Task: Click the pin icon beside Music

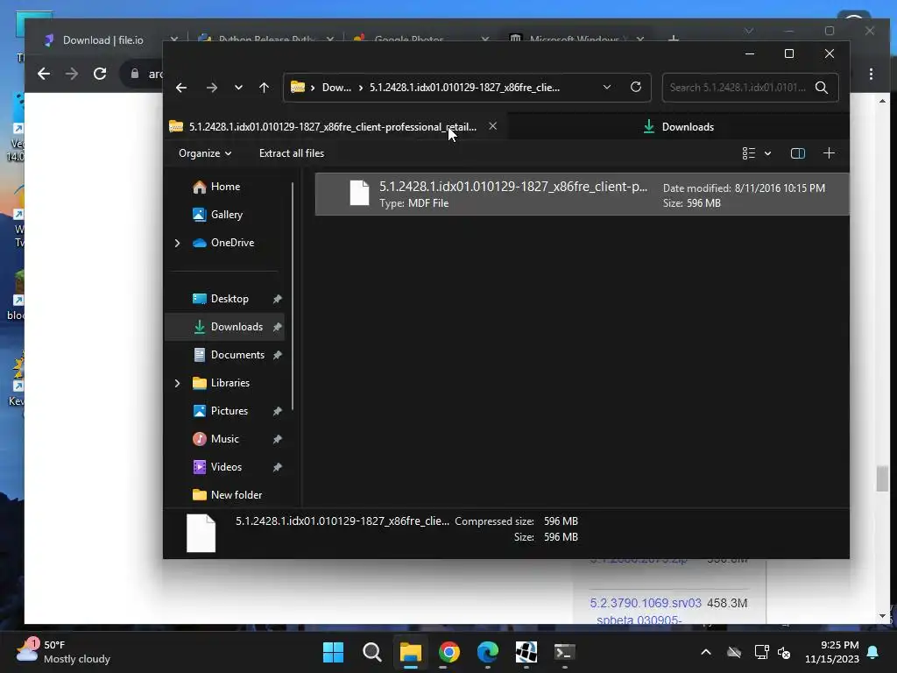Action: click(278, 439)
